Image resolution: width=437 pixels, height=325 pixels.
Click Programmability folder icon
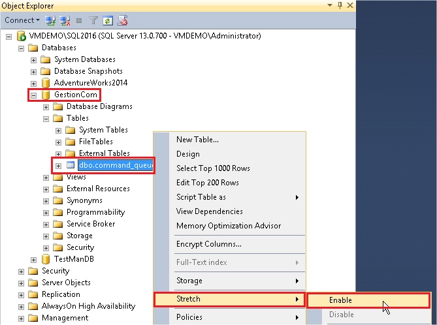click(57, 212)
